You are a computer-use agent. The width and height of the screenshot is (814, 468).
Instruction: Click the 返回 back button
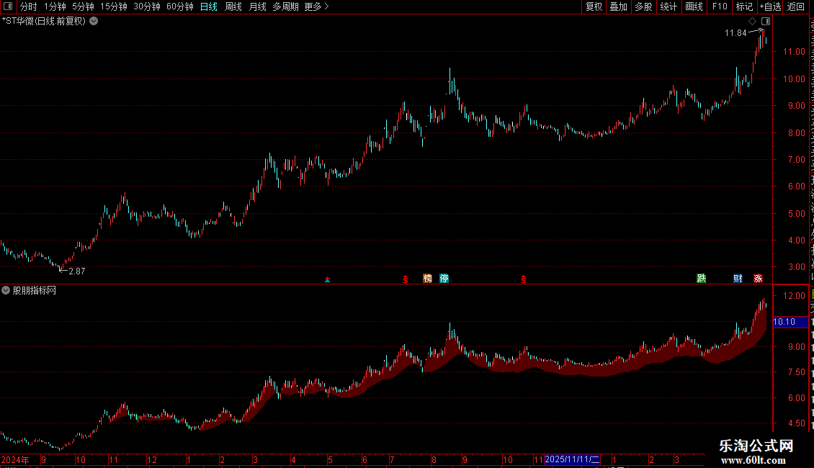pyautogui.click(x=795, y=6)
